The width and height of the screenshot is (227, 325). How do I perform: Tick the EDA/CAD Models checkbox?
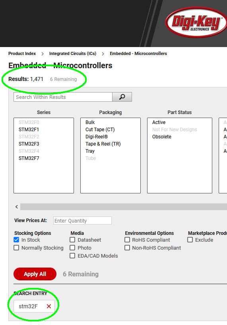[72, 256]
